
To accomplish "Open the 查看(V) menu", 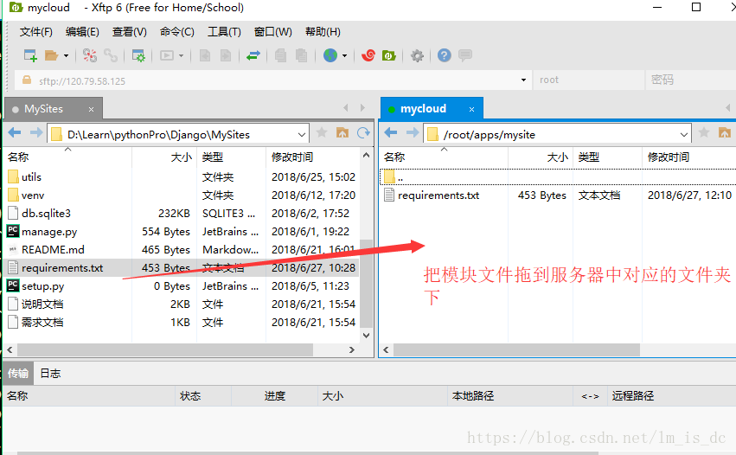I will coord(129,32).
